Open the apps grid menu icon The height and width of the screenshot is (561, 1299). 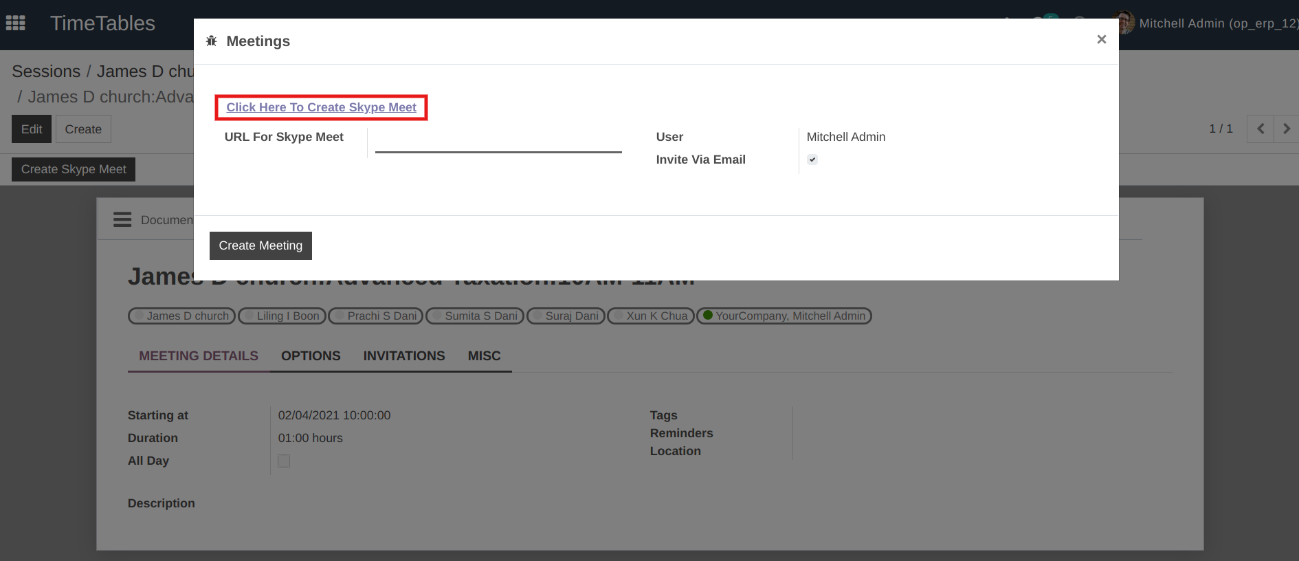pos(15,23)
